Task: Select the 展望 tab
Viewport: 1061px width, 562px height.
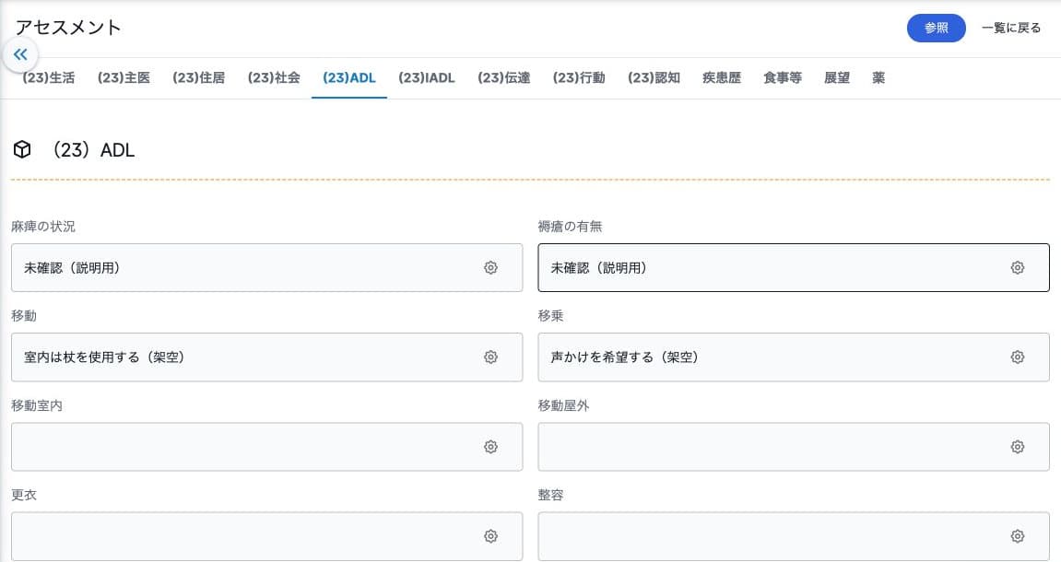Action: click(x=837, y=77)
